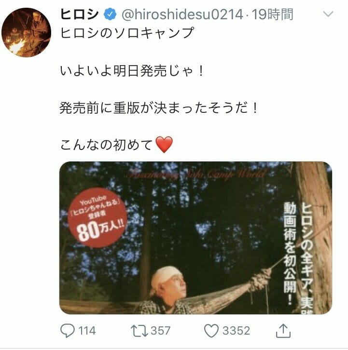The image size is (348, 350).
Task: Click the red YouTube 80万人 badge in image
Action: pos(97,217)
